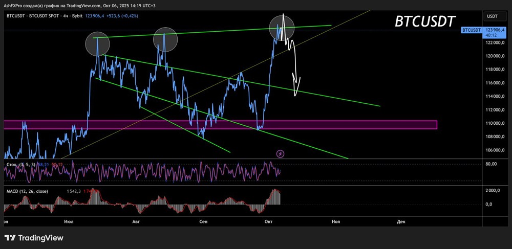This screenshot has width=512, height=249.
Task: Click the change value +523,6 (+0,42%)
Action: coord(122,16)
